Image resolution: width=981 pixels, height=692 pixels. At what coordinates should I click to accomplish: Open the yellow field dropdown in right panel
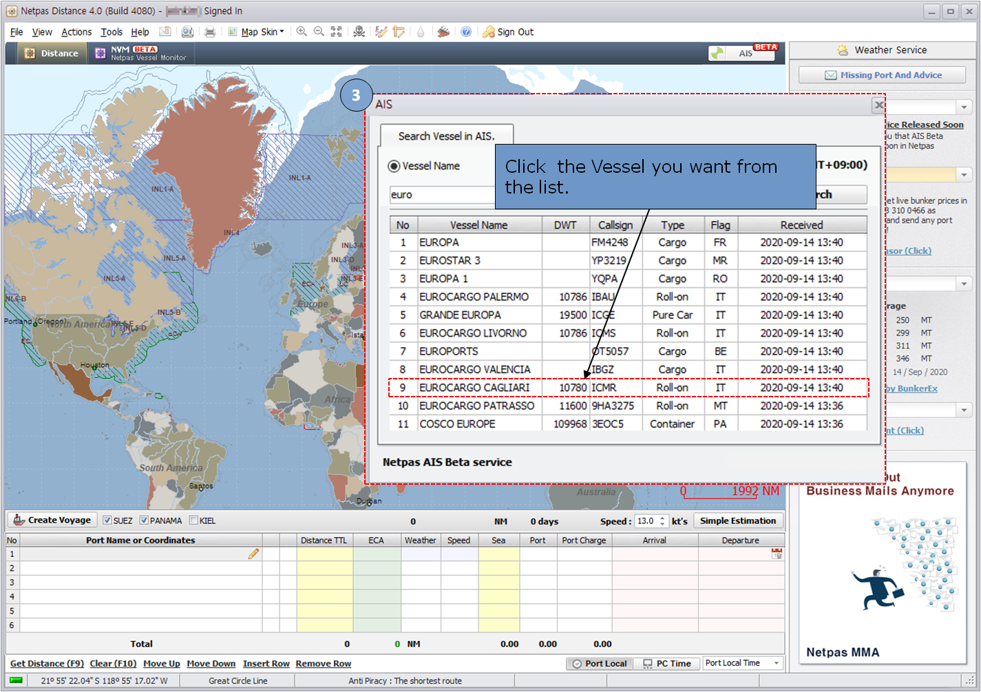pos(964,175)
